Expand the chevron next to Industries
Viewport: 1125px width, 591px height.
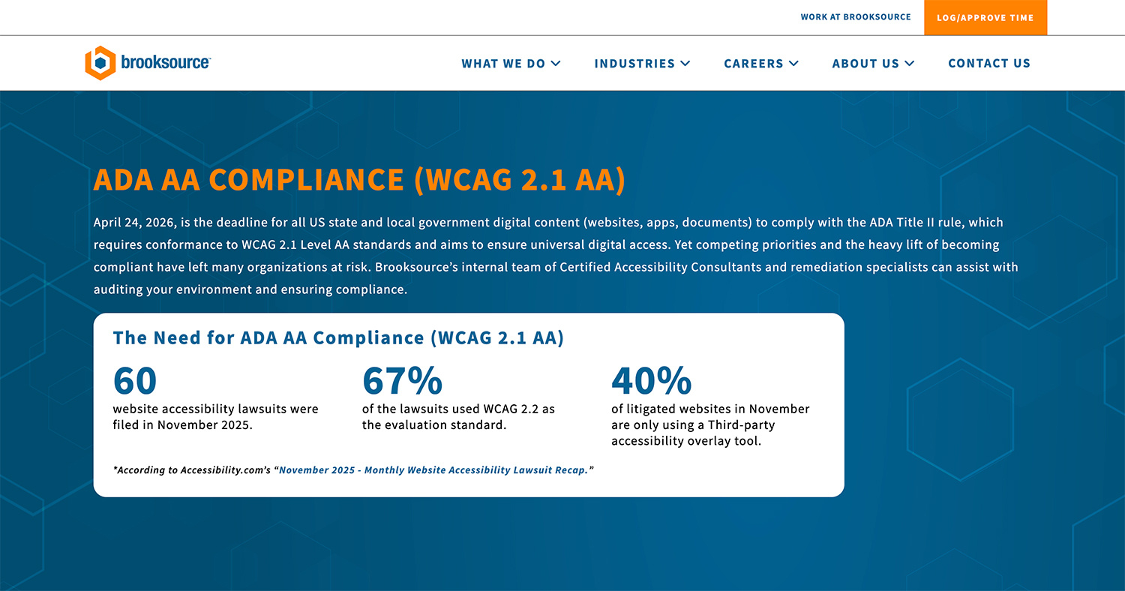[685, 64]
